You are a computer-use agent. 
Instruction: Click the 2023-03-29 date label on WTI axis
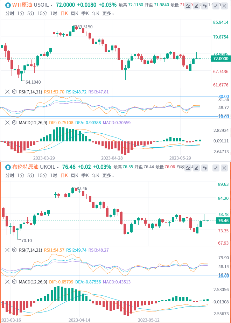click(x=44, y=158)
